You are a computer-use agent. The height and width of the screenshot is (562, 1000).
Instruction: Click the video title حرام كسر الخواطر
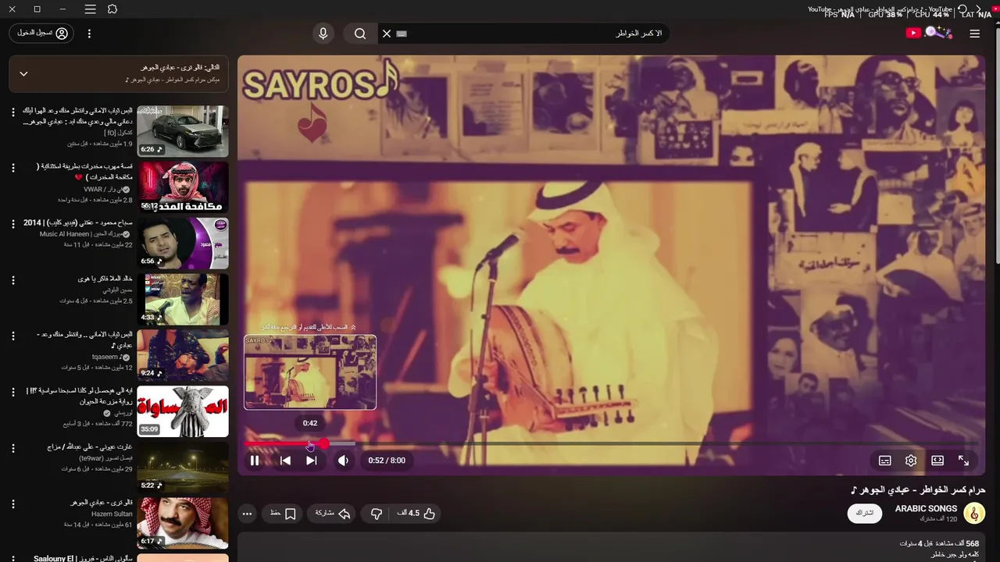pyautogui.click(x=918, y=490)
